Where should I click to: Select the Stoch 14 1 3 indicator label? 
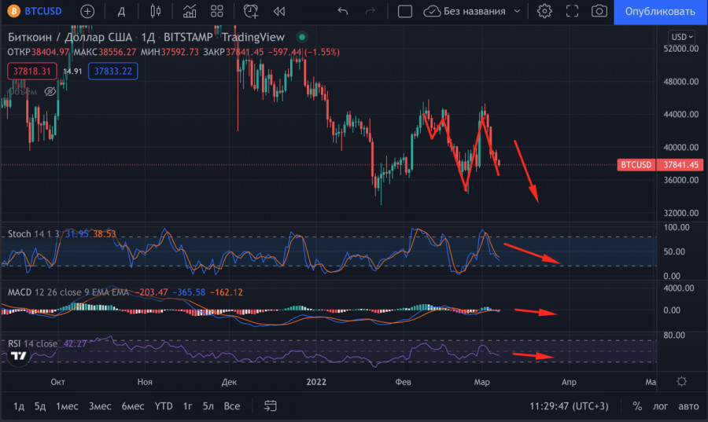[x=33, y=234]
